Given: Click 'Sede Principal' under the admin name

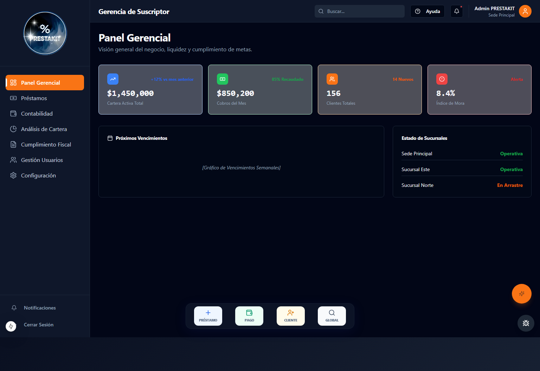Looking at the screenshot, I should click(501, 15).
